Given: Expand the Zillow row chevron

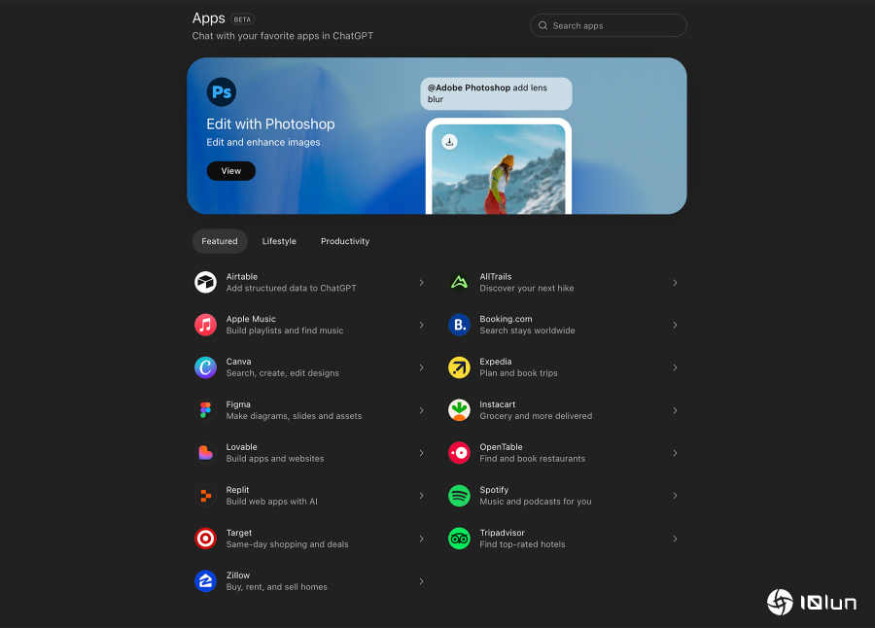Looking at the screenshot, I should click(421, 581).
